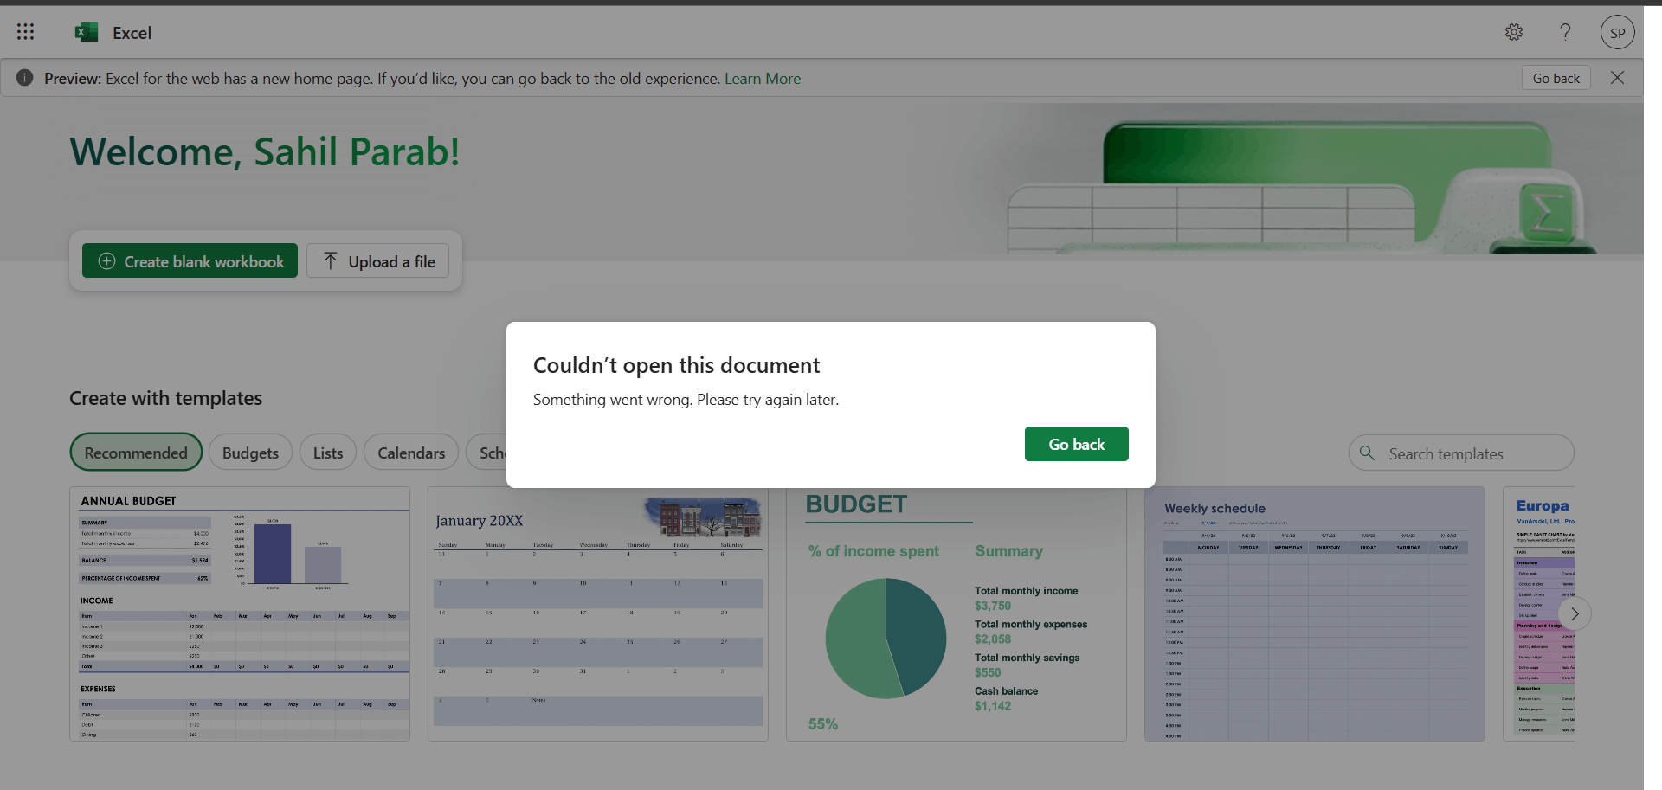Open the Annual Budget template thumbnail
1662x790 pixels.
tap(240, 613)
